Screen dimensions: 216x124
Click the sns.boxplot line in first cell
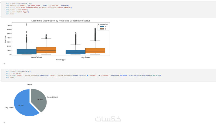coord(37,6)
